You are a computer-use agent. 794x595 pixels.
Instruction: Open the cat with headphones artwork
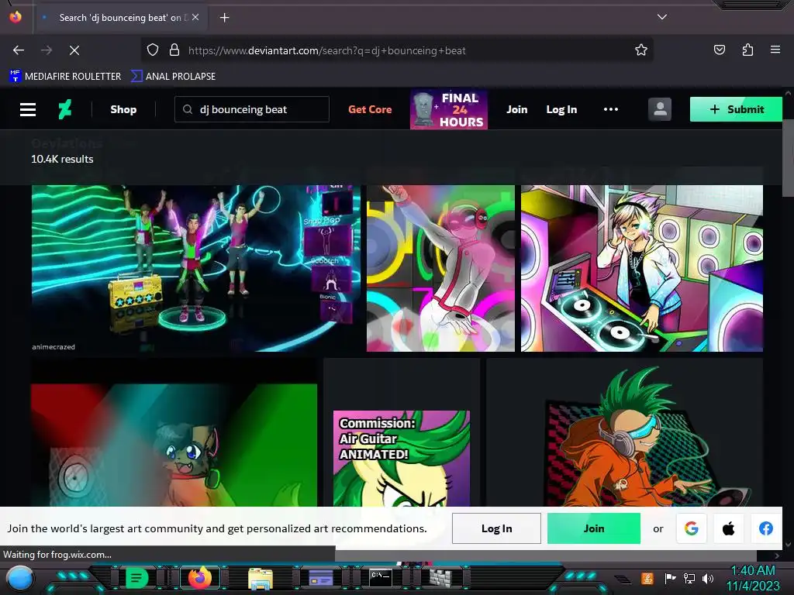tap(174, 445)
